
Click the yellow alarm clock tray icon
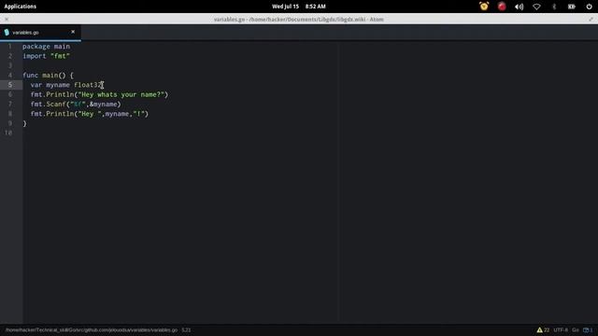[484, 7]
